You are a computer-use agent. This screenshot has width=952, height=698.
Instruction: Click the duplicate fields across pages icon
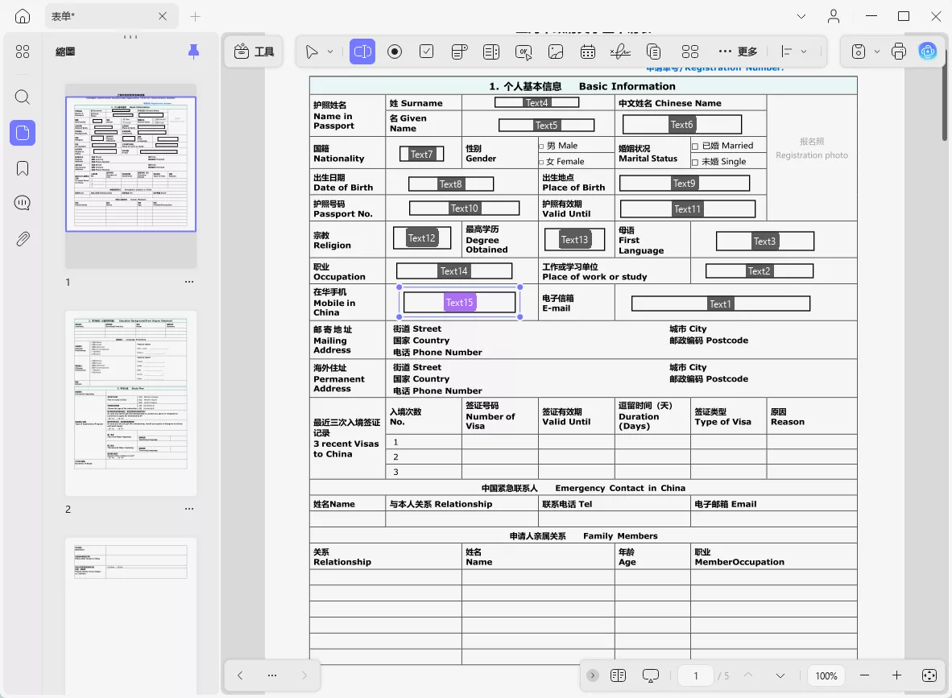[x=653, y=52]
